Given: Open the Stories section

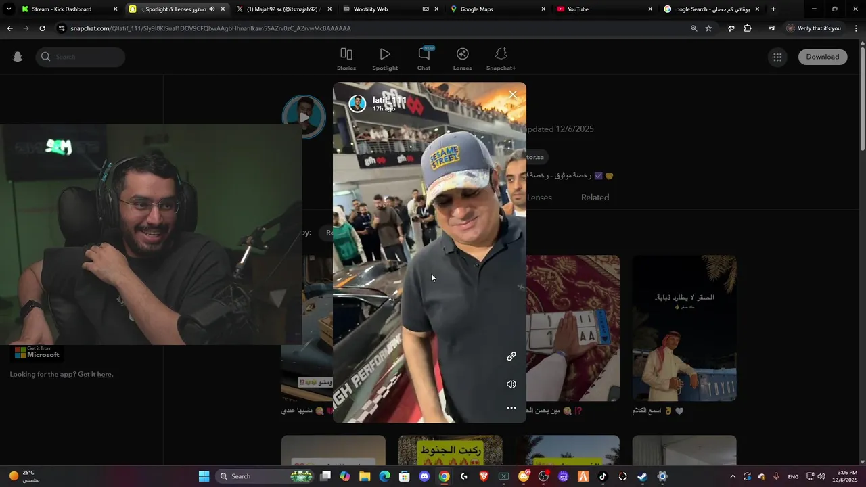Looking at the screenshot, I should [346, 59].
